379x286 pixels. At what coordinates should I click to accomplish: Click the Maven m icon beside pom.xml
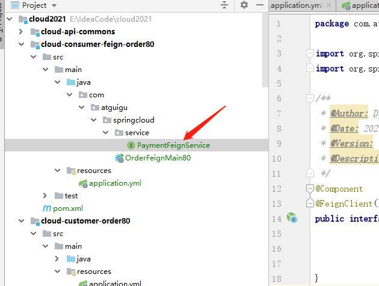tap(47, 208)
